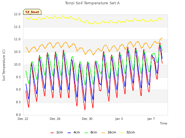Toggle the 8cm series in legend
This screenshot has height=138, width=185.
pyautogui.click(x=91, y=132)
